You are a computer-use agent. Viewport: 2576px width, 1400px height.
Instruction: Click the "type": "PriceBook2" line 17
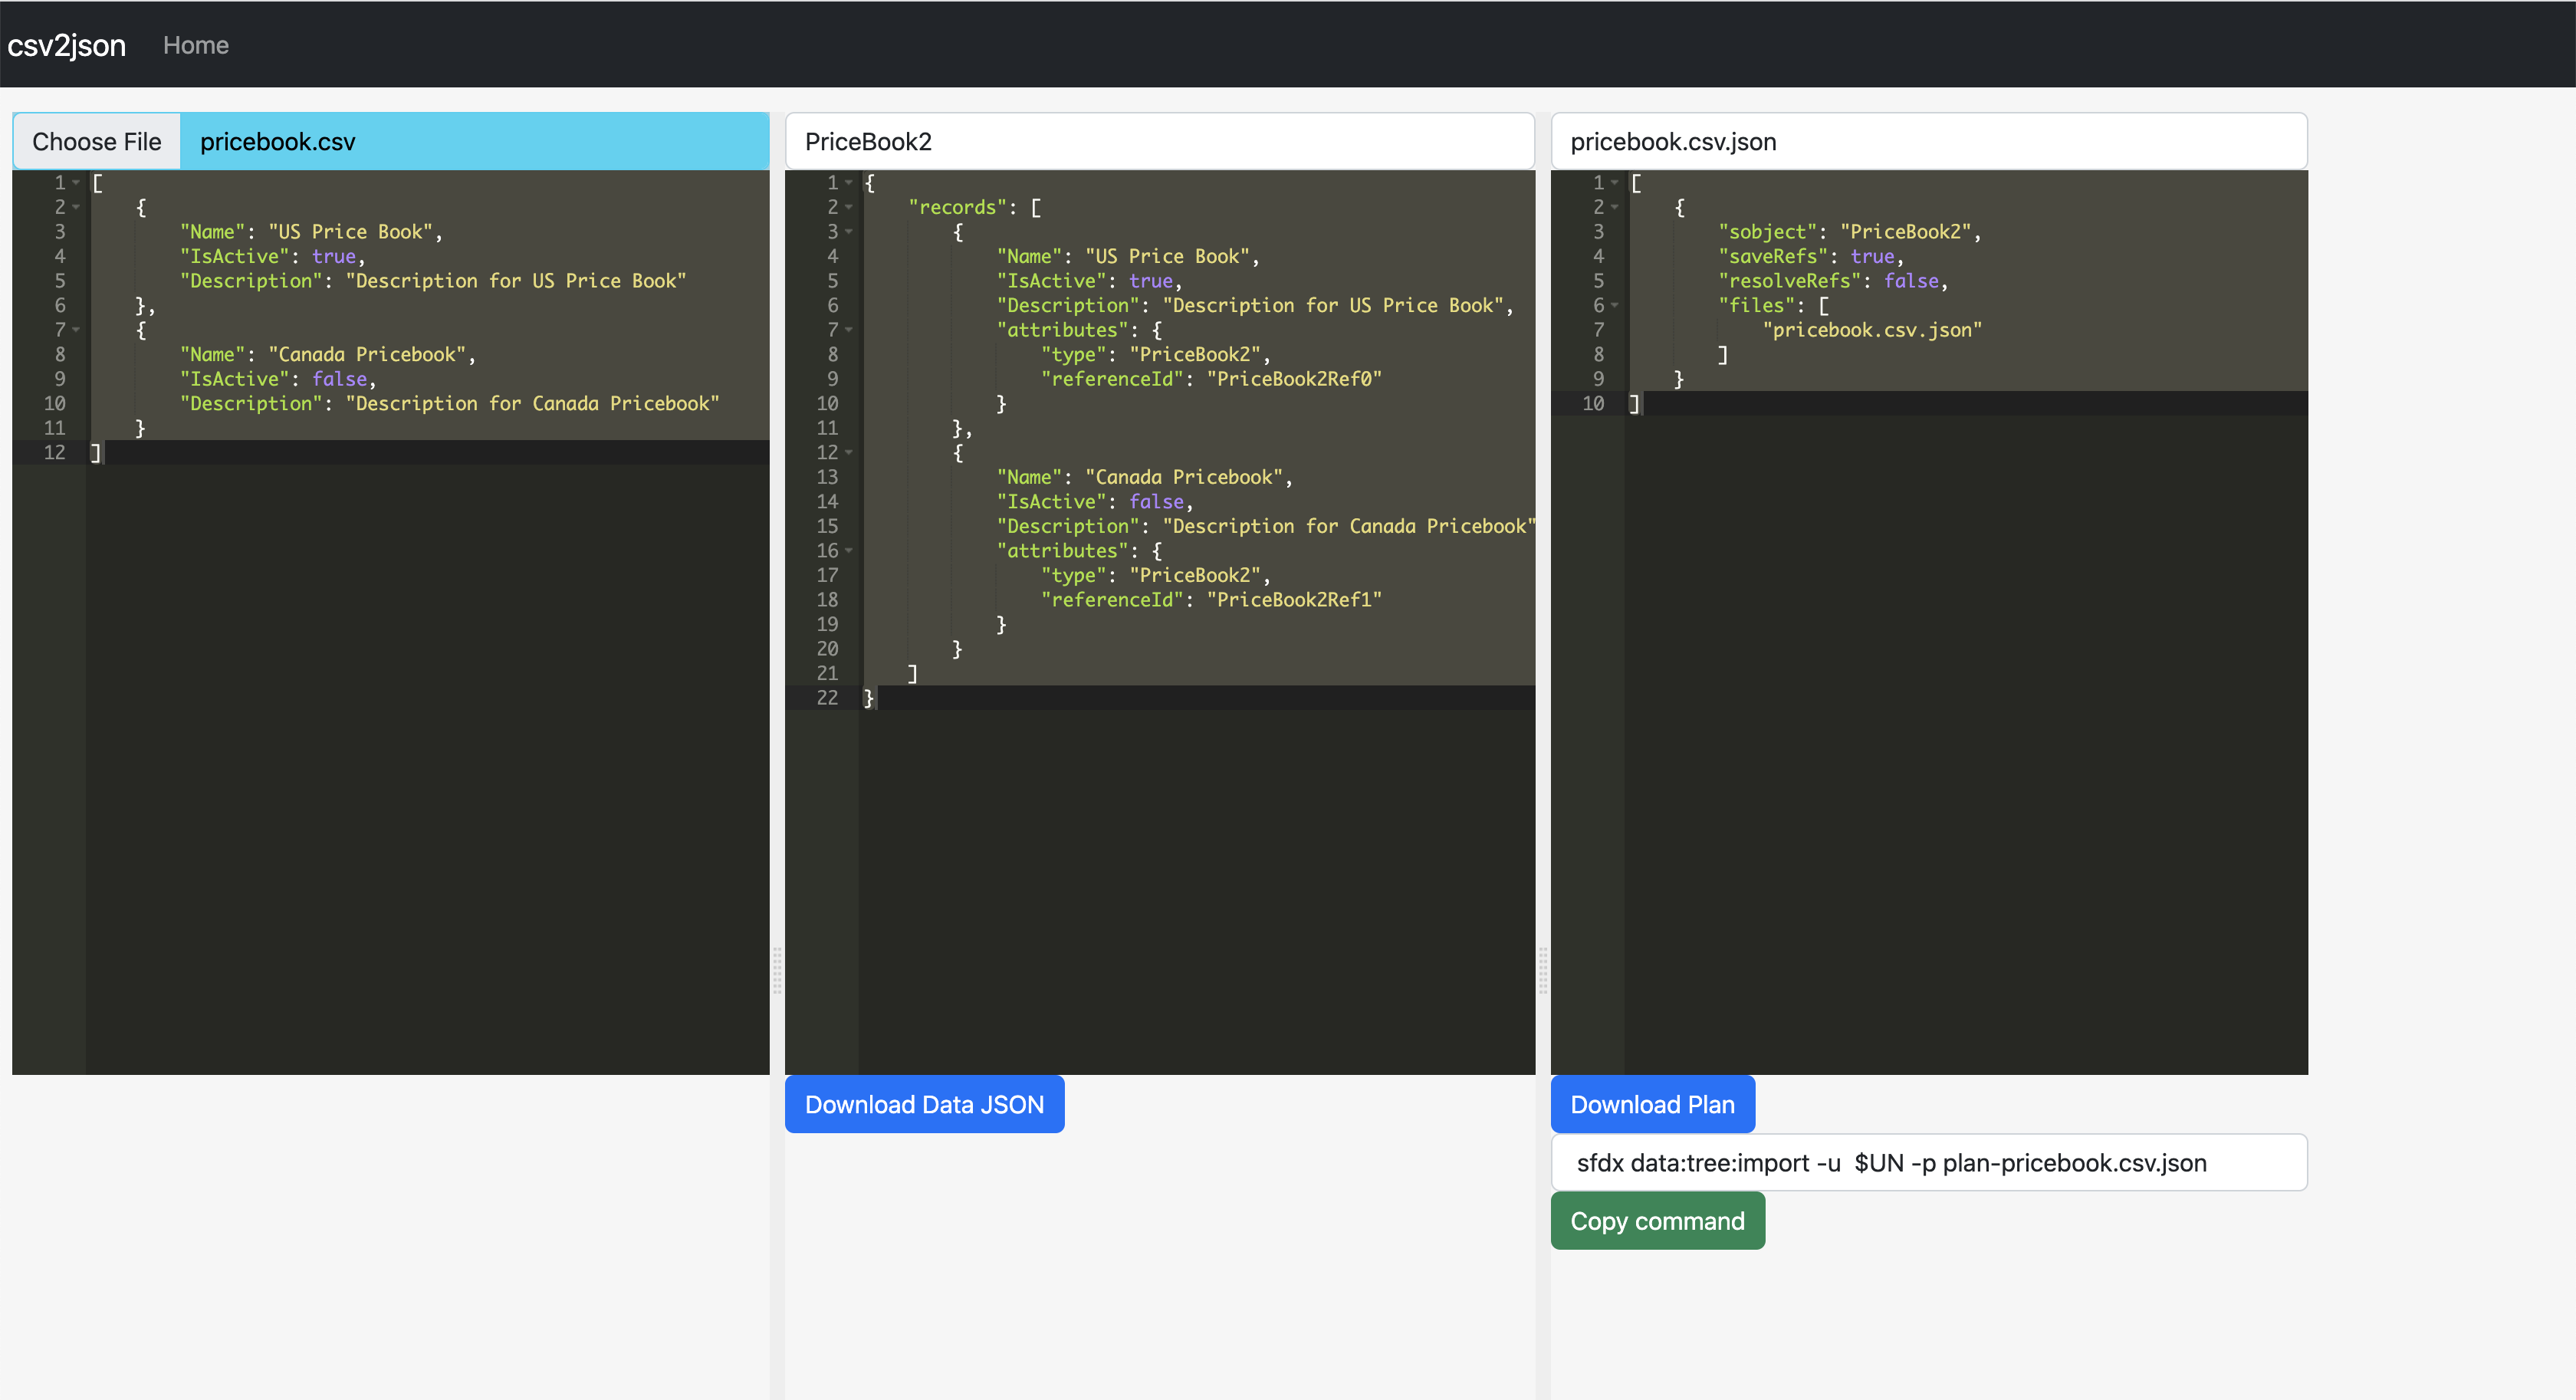pos(1156,576)
